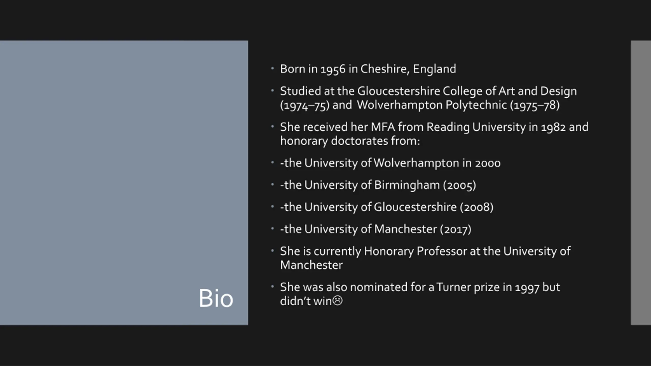Click the frowning face emoji

337,301
